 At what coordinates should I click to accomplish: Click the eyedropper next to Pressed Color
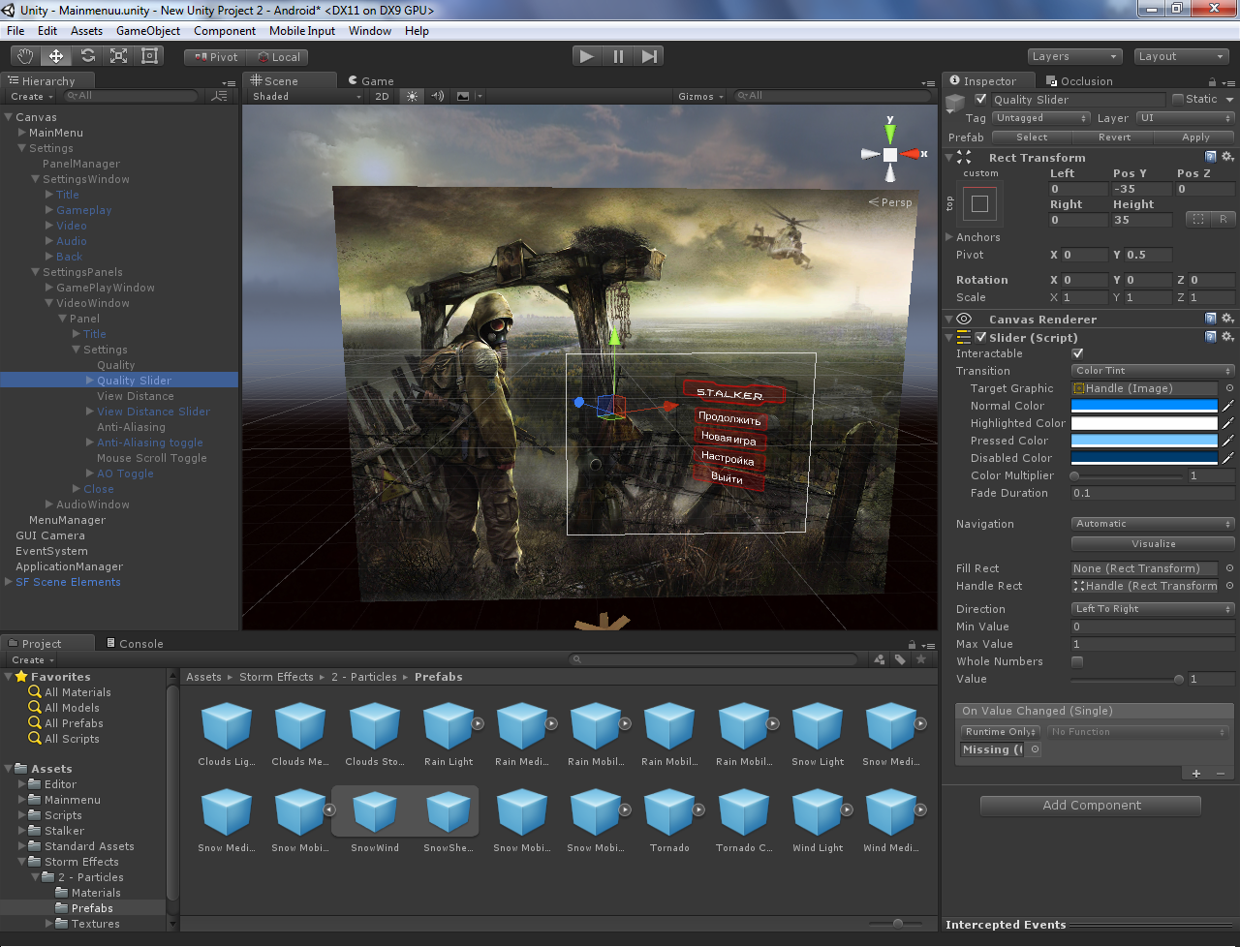click(1227, 441)
